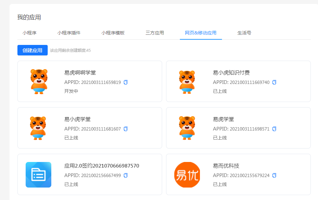This screenshot has height=200, width=318.
Task: Click the orange 易优 logo of 易而优科技
Action: [x=187, y=174]
